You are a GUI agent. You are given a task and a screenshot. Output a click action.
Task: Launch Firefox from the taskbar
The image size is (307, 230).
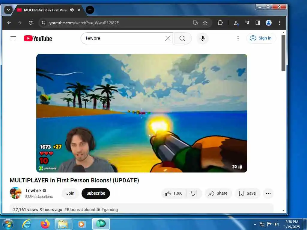click(45, 224)
